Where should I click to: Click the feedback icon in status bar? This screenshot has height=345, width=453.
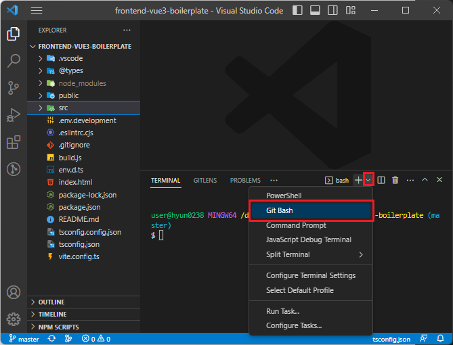click(423, 339)
